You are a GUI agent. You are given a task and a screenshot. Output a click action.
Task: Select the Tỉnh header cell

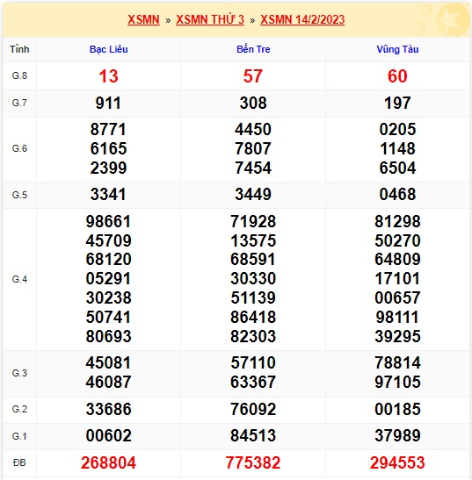[19, 49]
